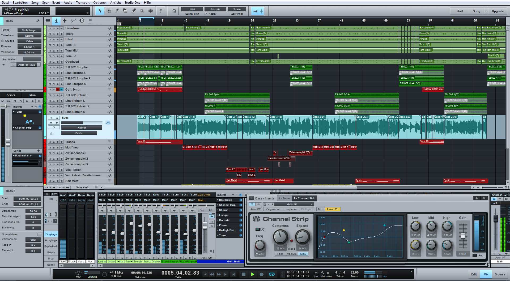510x281 pixels.
Task: Click the Axiom Pro control link button
Action: [x=333, y=209]
